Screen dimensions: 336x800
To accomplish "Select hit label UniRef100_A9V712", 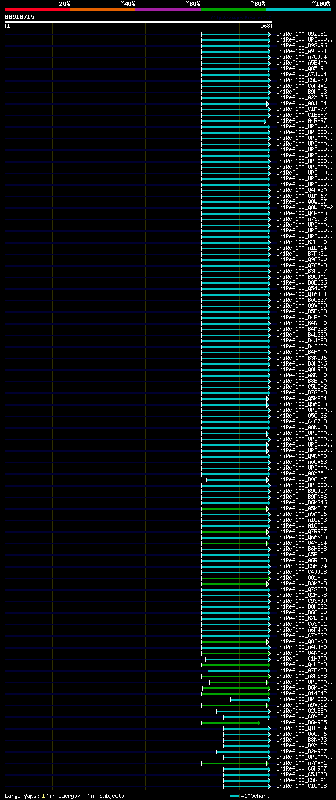I will click(302, 705).
